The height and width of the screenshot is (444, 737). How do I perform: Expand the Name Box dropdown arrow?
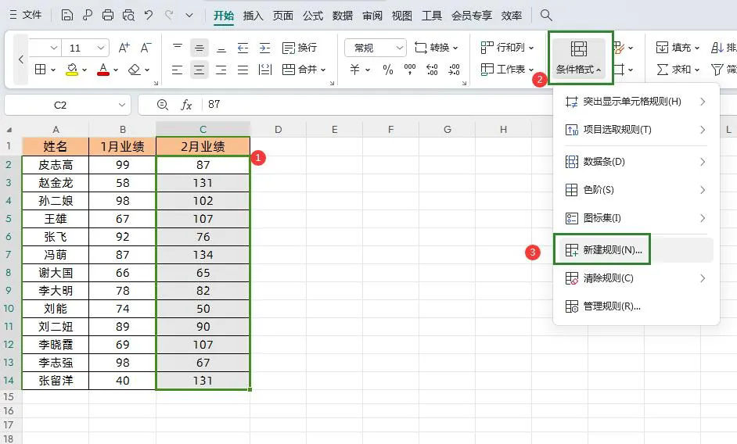(122, 105)
